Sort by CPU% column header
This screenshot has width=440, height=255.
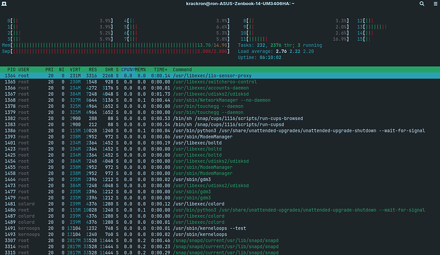[x=128, y=69]
